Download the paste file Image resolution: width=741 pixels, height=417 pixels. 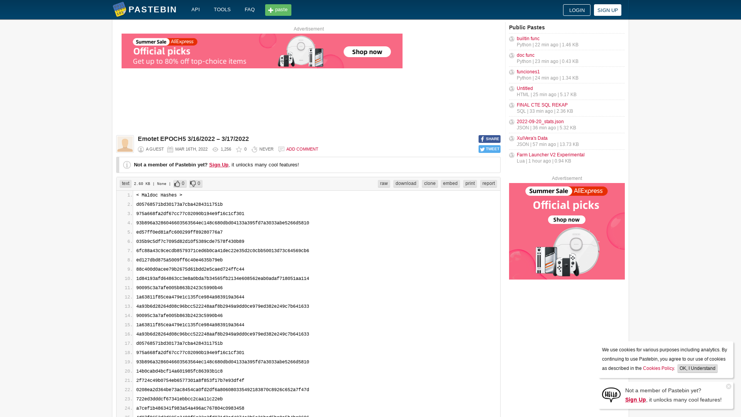(406, 184)
